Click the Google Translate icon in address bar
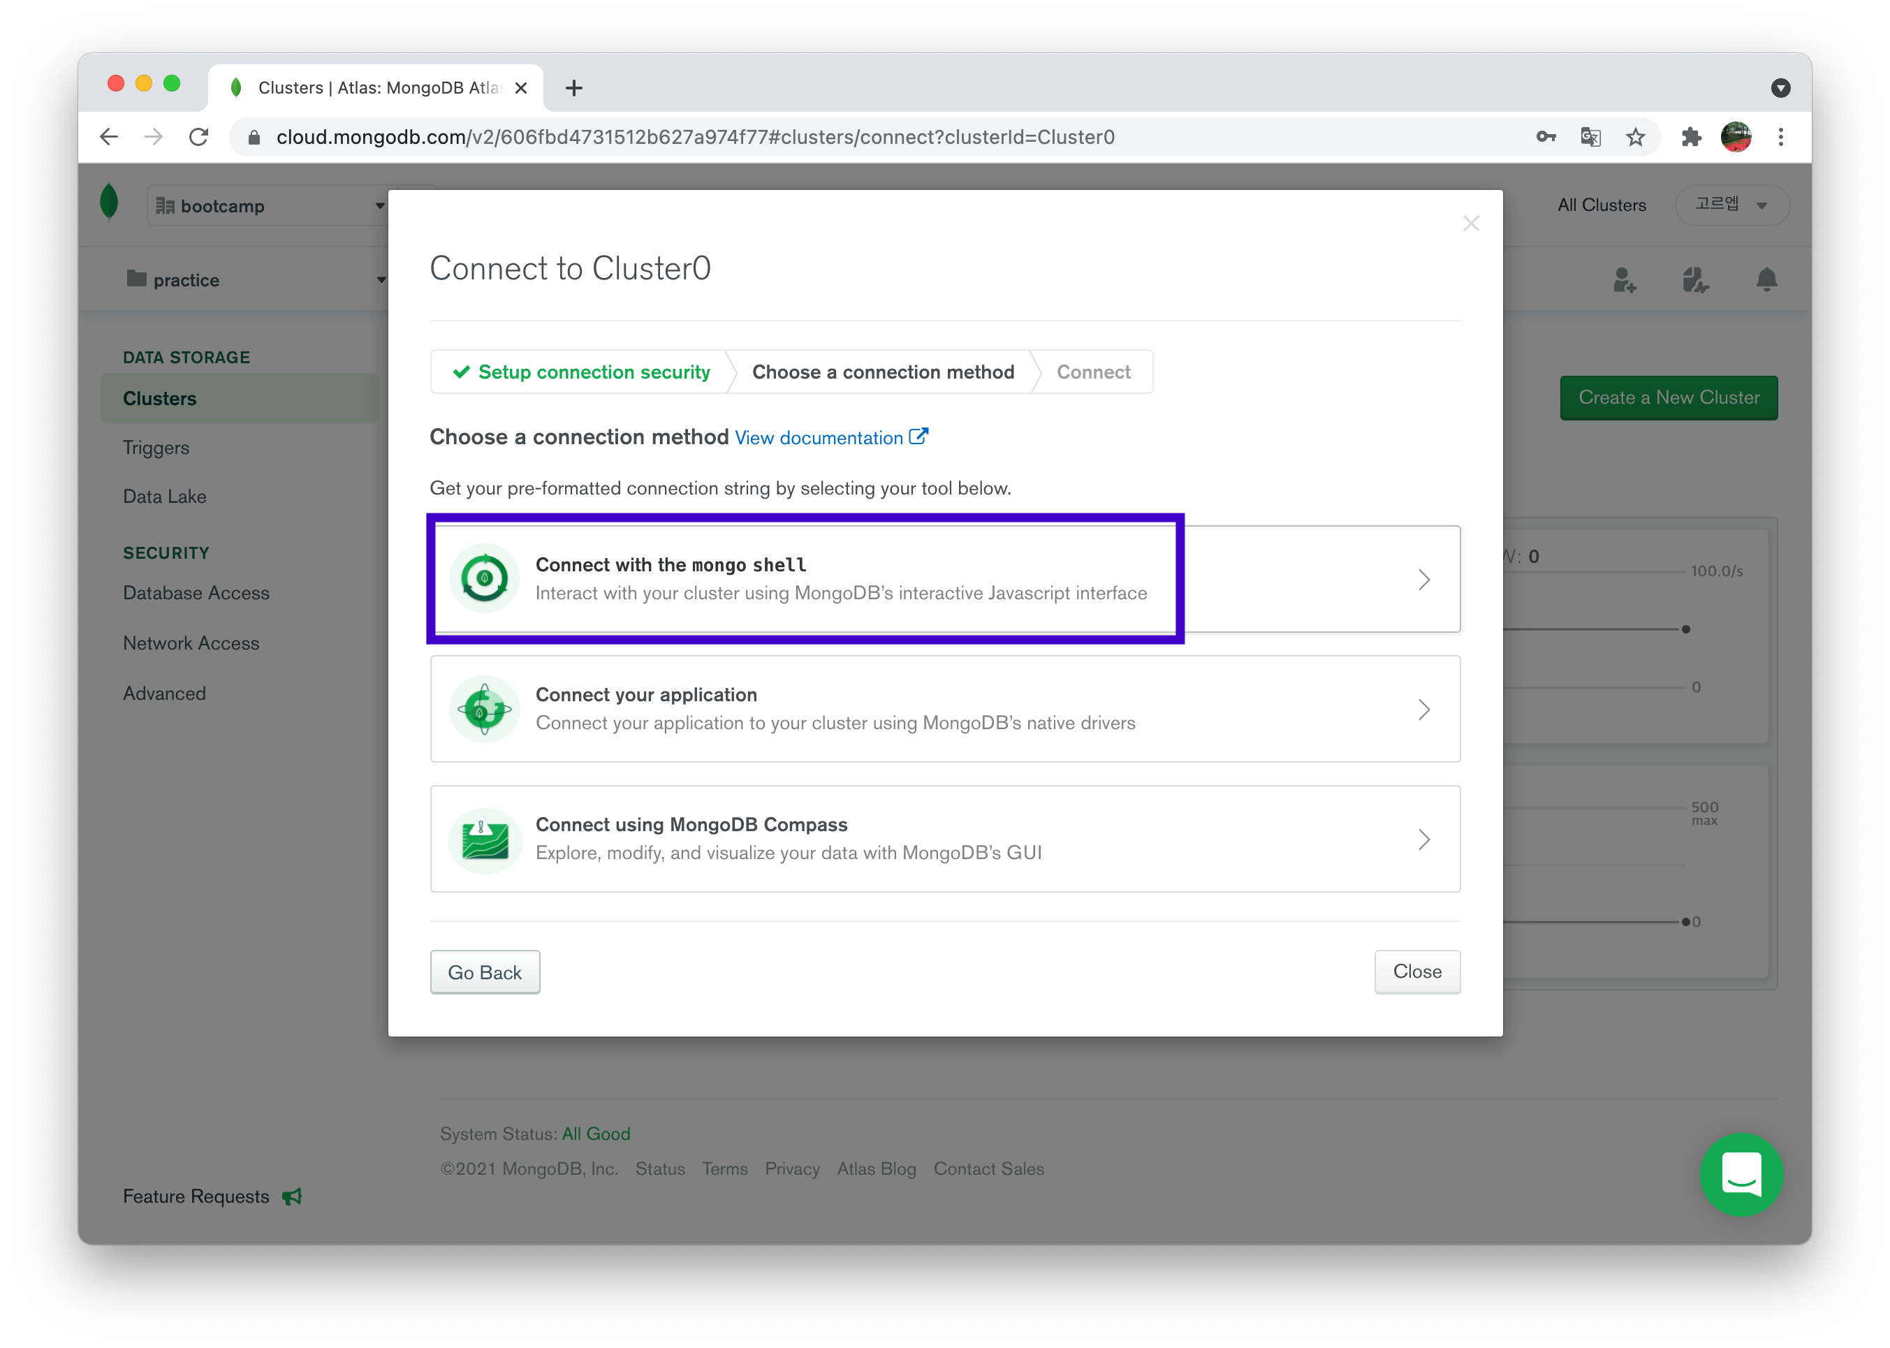This screenshot has width=1890, height=1348. click(x=1590, y=137)
